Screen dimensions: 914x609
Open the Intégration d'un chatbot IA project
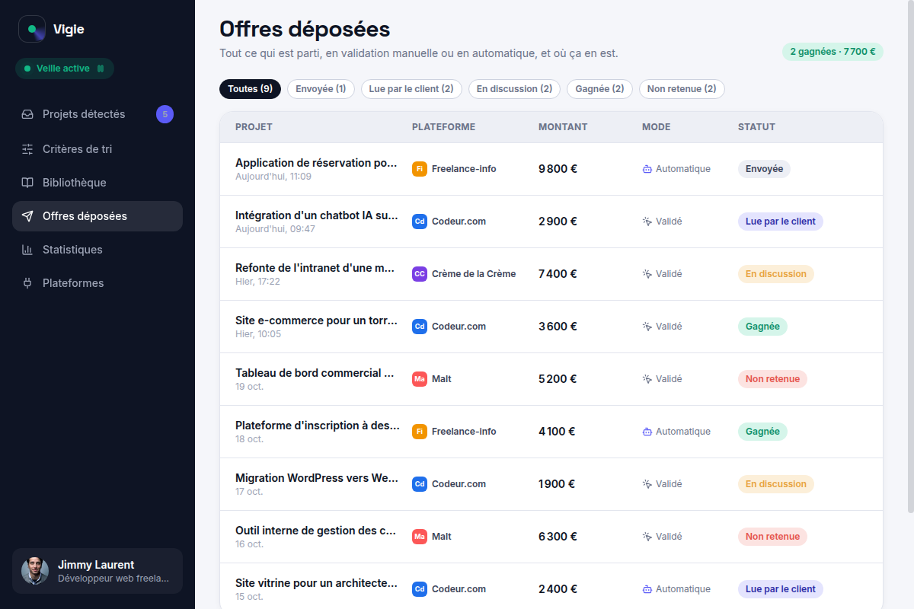pos(317,215)
